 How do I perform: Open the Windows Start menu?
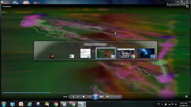coord(4,104)
